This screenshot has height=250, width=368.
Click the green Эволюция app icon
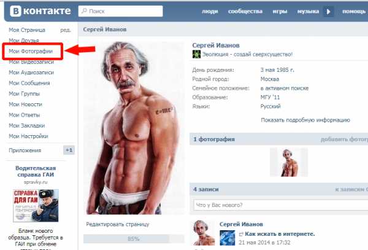pos(196,54)
